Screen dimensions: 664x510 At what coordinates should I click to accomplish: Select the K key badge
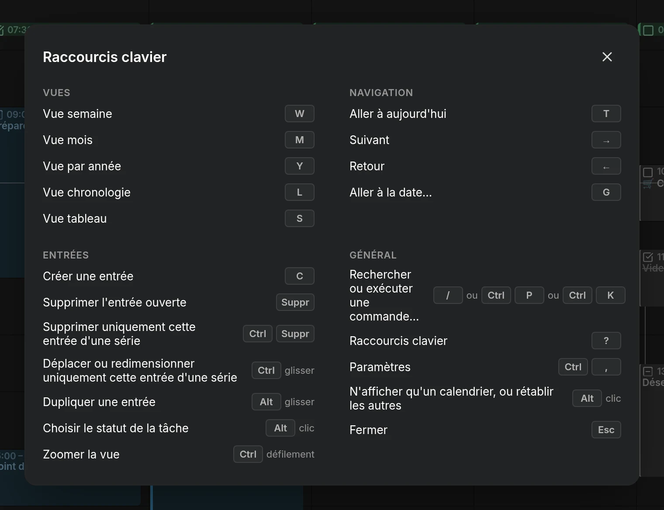610,295
